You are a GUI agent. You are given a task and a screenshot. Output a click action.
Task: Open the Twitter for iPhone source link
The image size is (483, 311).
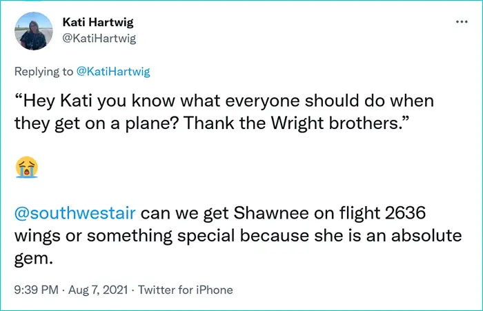tap(185, 290)
